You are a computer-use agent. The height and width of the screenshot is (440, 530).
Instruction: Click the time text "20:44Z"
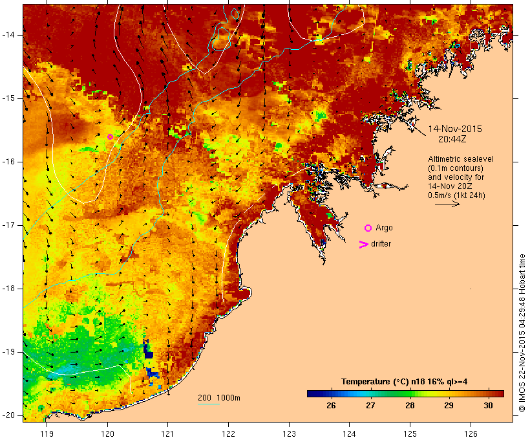pyautogui.click(x=452, y=139)
